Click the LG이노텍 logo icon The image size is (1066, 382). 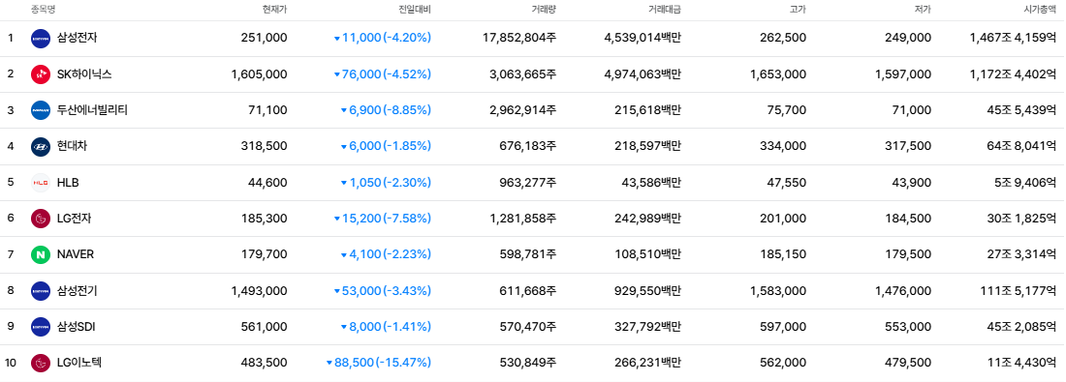click(x=41, y=363)
